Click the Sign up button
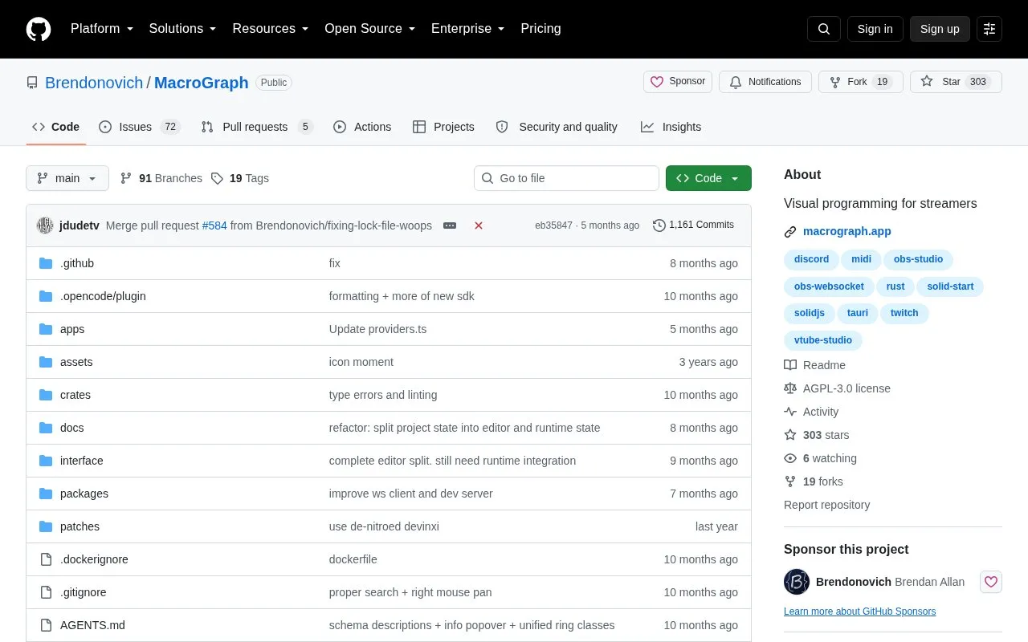Image resolution: width=1028 pixels, height=642 pixels. tap(940, 29)
